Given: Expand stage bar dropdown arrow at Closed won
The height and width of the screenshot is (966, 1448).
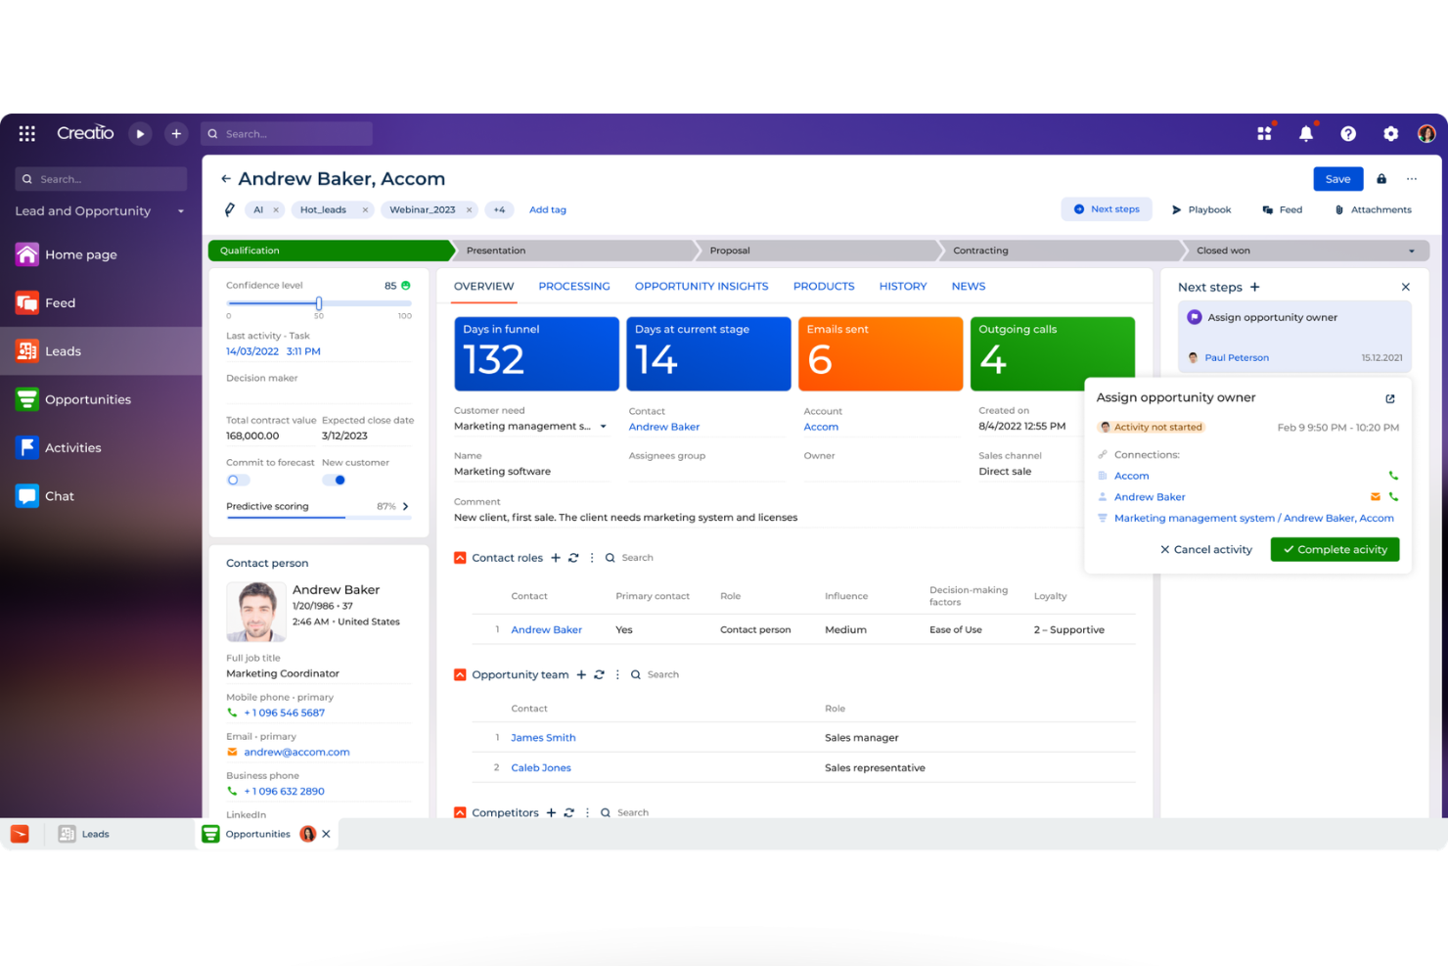Looking at the screenshot, I should coord(1411,252).
